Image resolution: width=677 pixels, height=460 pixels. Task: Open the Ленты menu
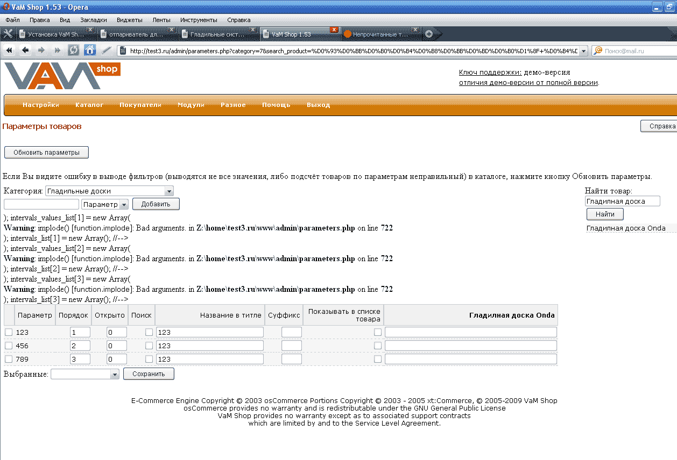tap(161, 20)
